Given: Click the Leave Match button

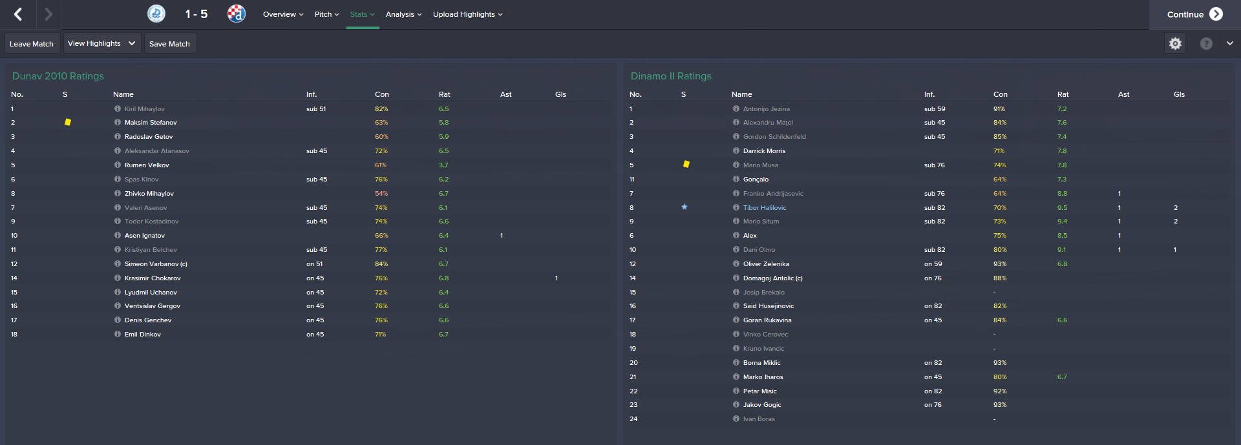Looking at the screenshot, I should [32, 44].
